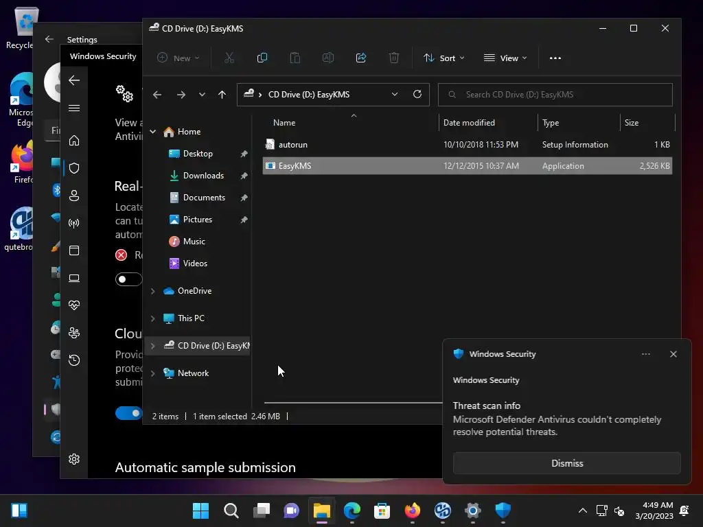703x527 pixels.
Task: Select Videos in navigation pane
Action: 195,263
